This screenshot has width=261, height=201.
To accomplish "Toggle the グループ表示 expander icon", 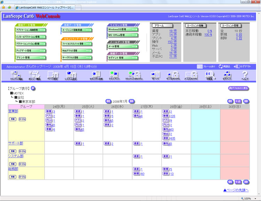I will [33, 88].
